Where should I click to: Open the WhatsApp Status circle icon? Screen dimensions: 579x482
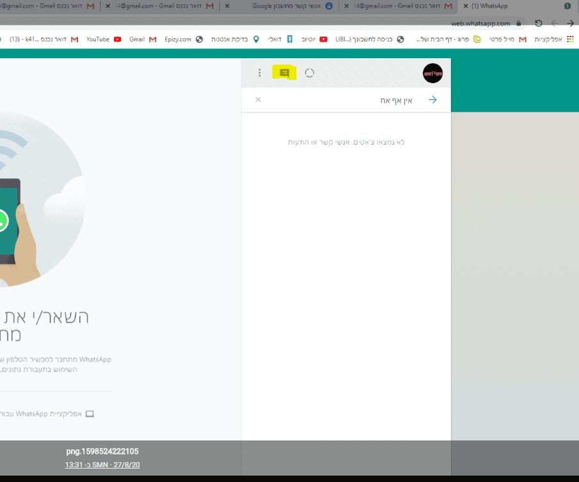point(309,73)
